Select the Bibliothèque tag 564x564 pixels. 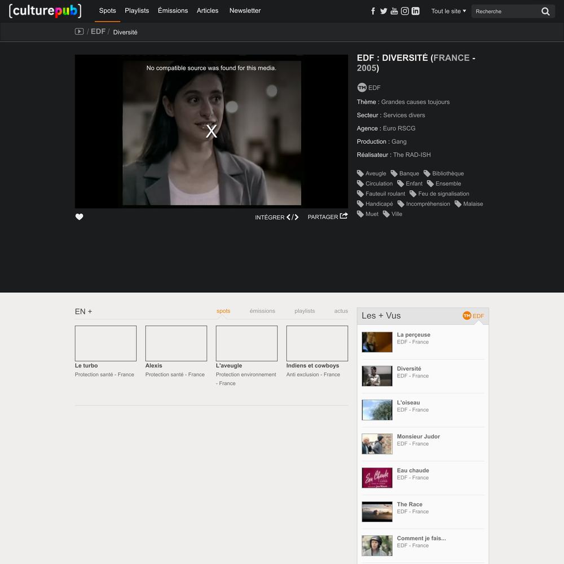[x=444, y=173]
